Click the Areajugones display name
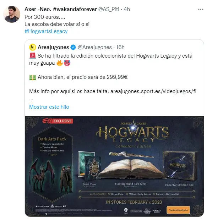The height and width of the screenshot is (220, 207). (53, 47)
